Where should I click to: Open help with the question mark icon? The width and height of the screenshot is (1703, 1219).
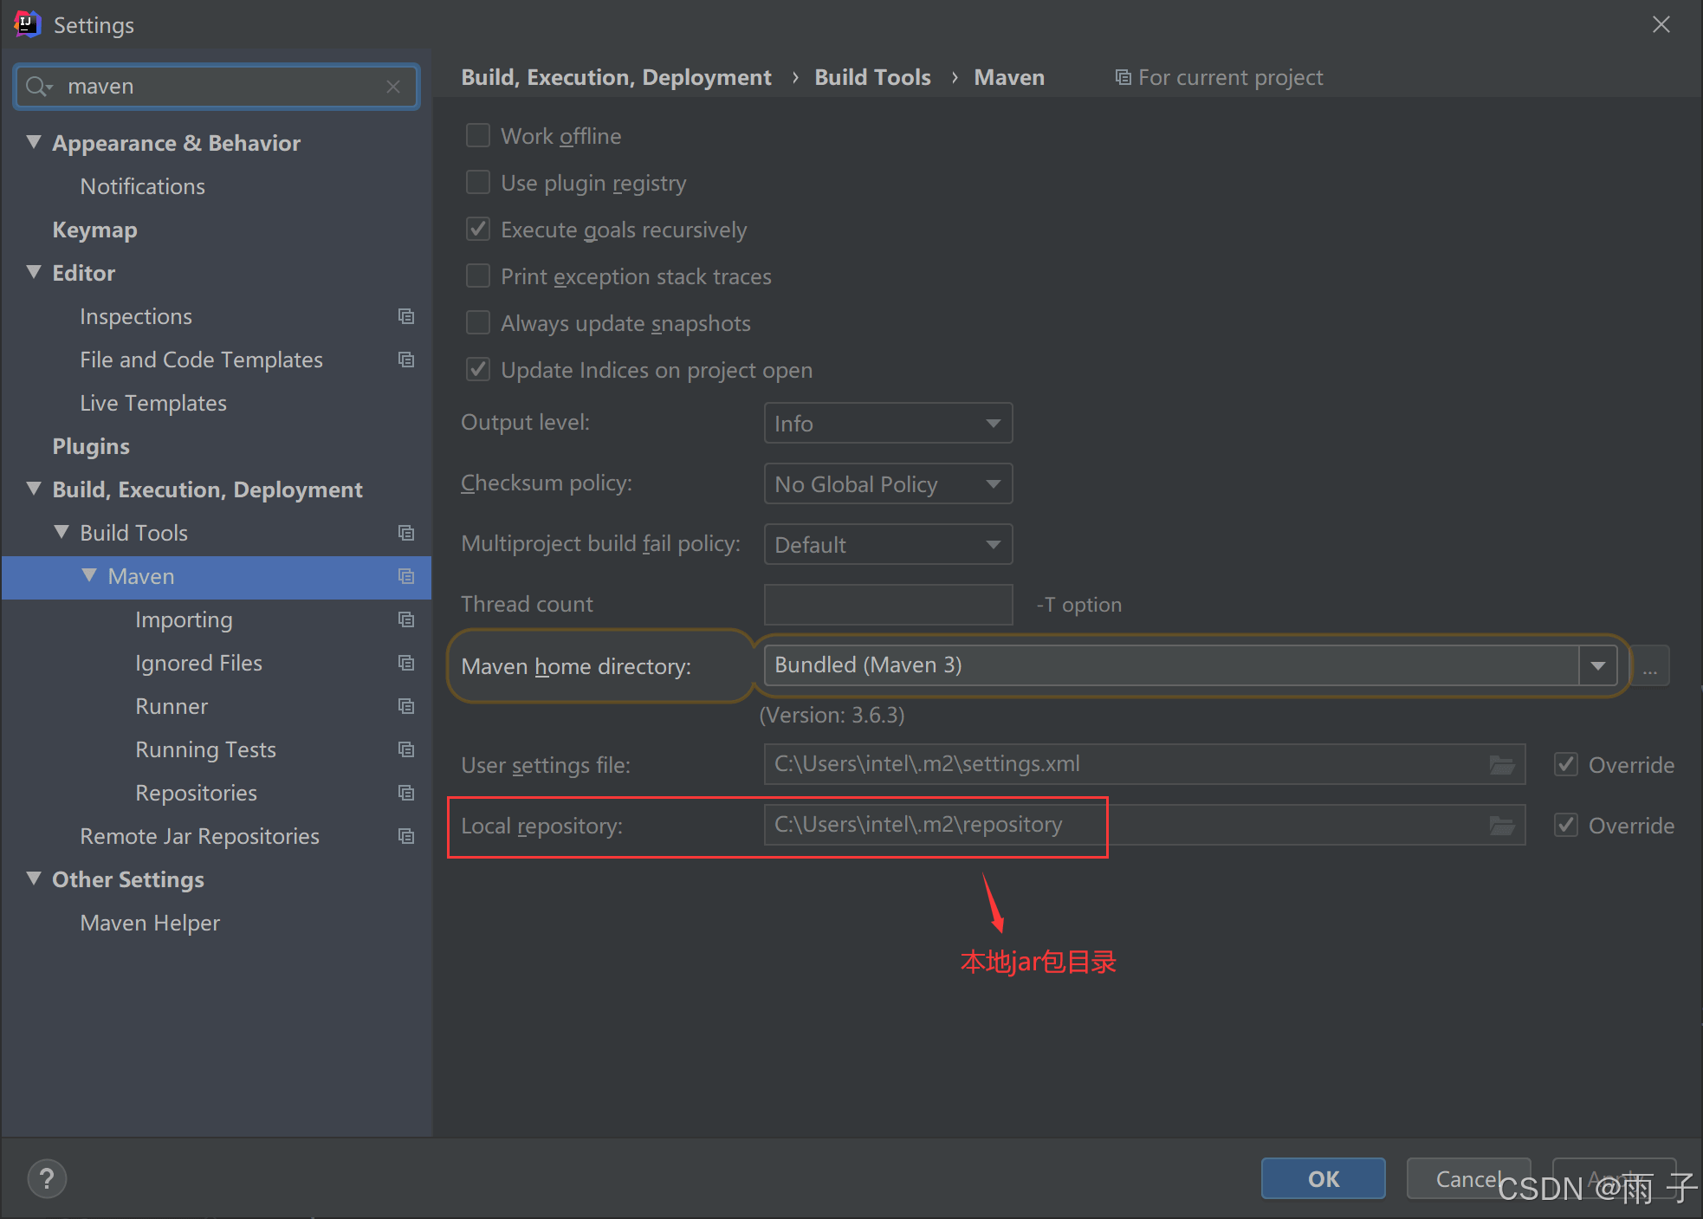pos(47,1178)
